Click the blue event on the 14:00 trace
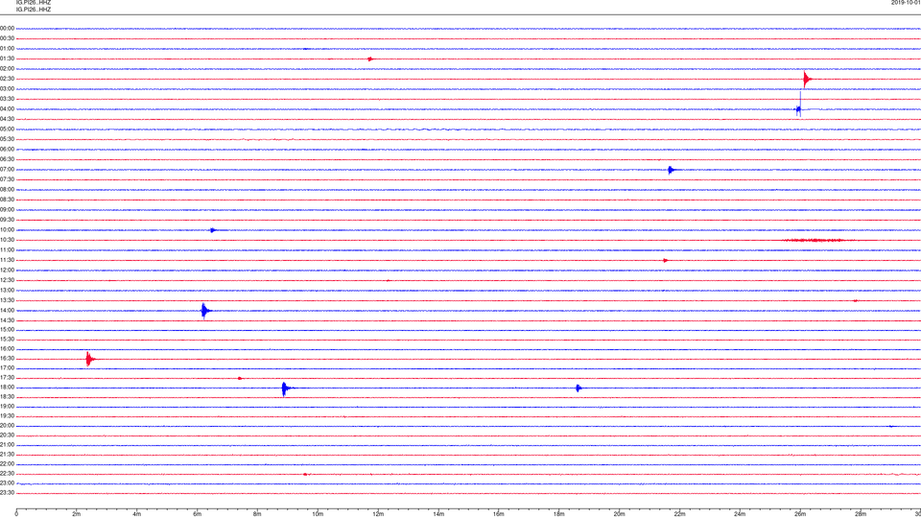Viewport: 921px width, 518px height. [203, 311]
